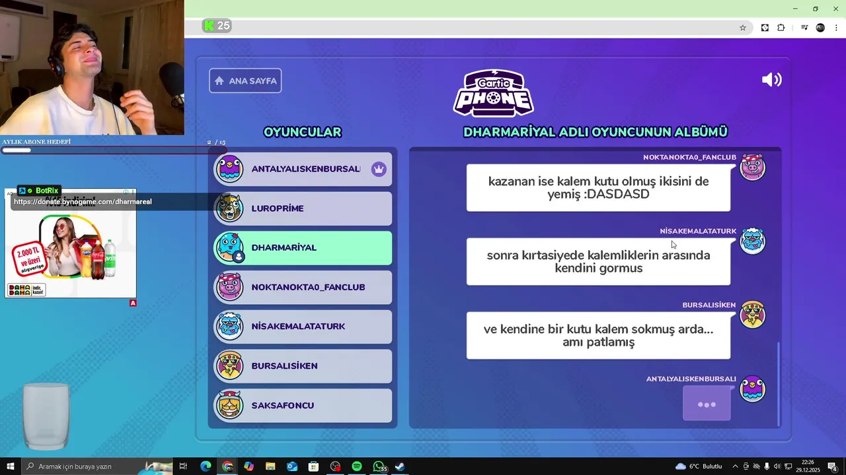
Task: Open Outlook from the taskbar
Action: [292, 466]
